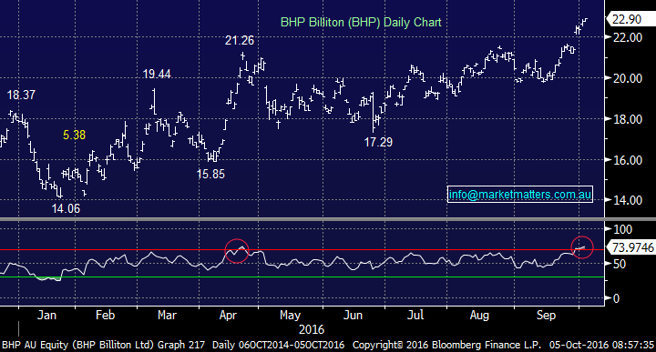Click the Feb month label

tap(105, 315)
